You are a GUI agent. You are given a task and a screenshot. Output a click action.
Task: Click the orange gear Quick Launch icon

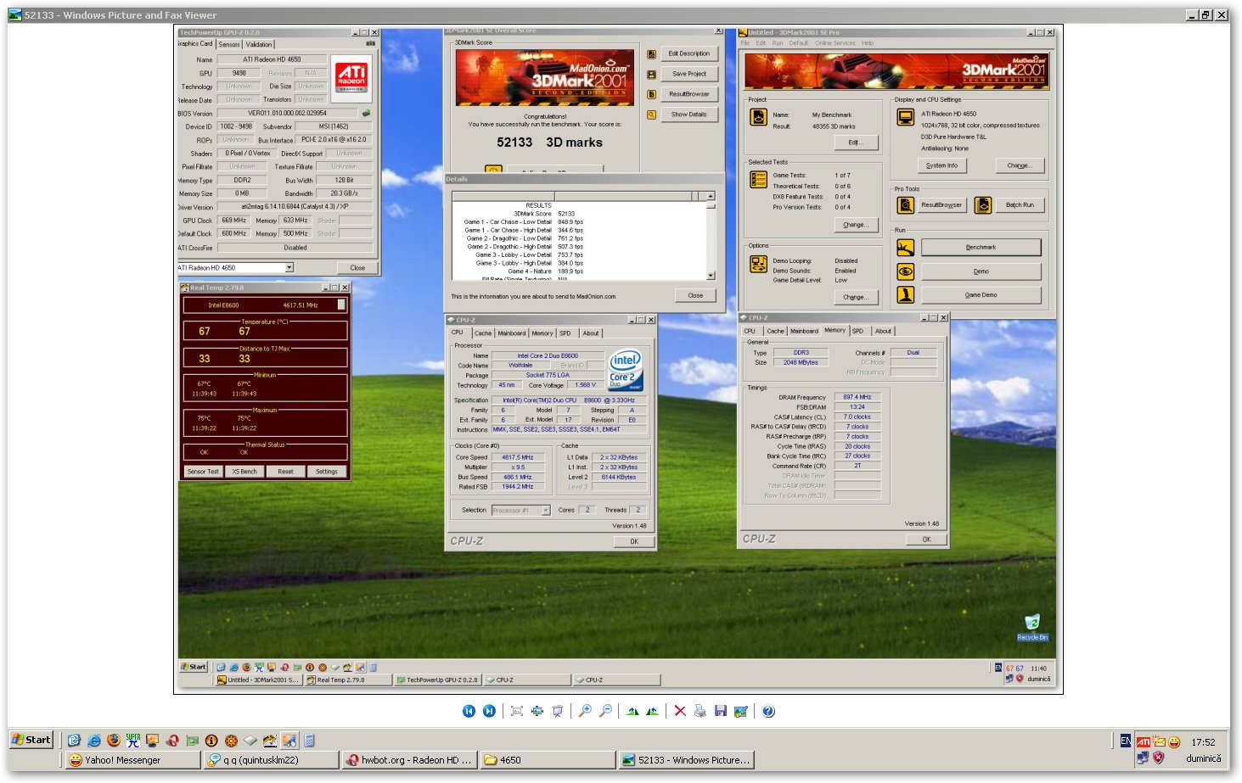coord(231,740)
